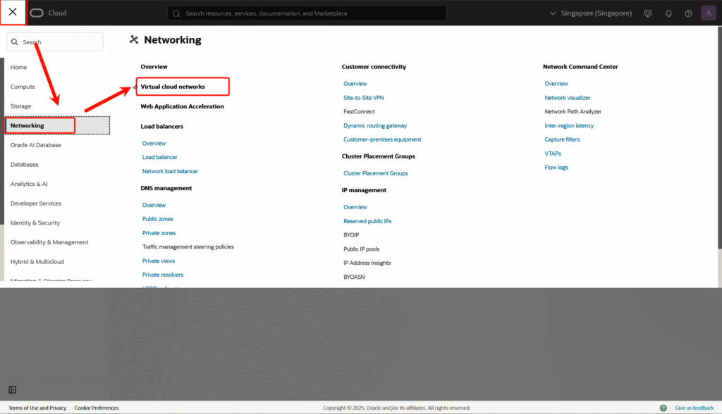Close the navigation menu with X icon
This screenshot has height=414, width=722.
click(13, 12)
